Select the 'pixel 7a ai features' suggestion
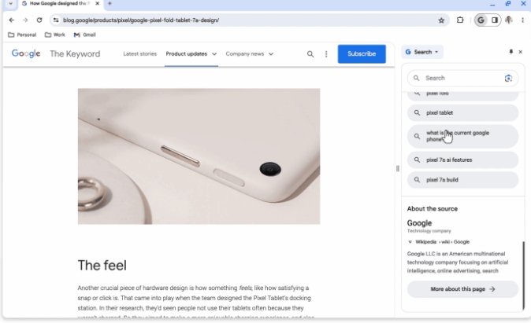 click(462, 160)
